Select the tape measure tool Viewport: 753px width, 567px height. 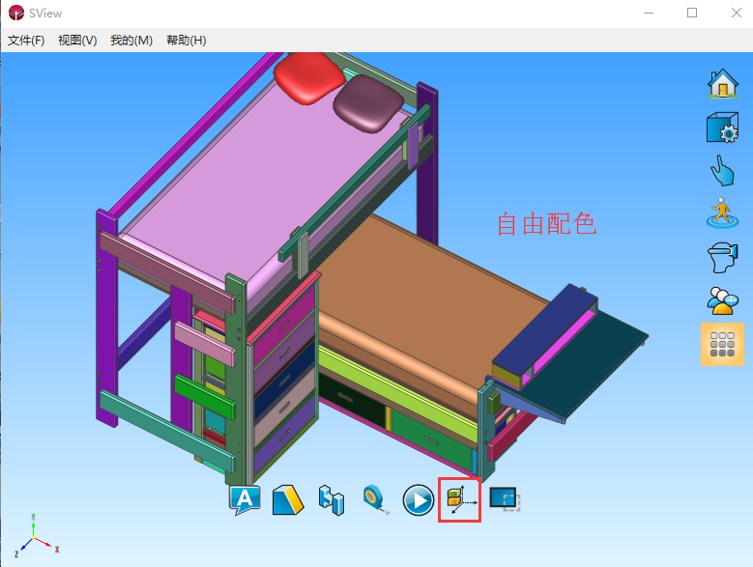point(376,499)
